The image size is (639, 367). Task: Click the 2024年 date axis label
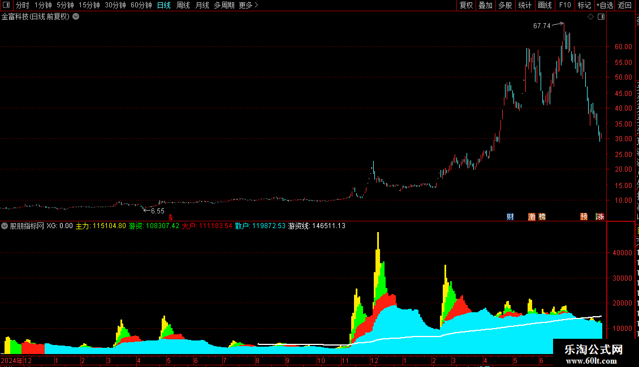12,360
